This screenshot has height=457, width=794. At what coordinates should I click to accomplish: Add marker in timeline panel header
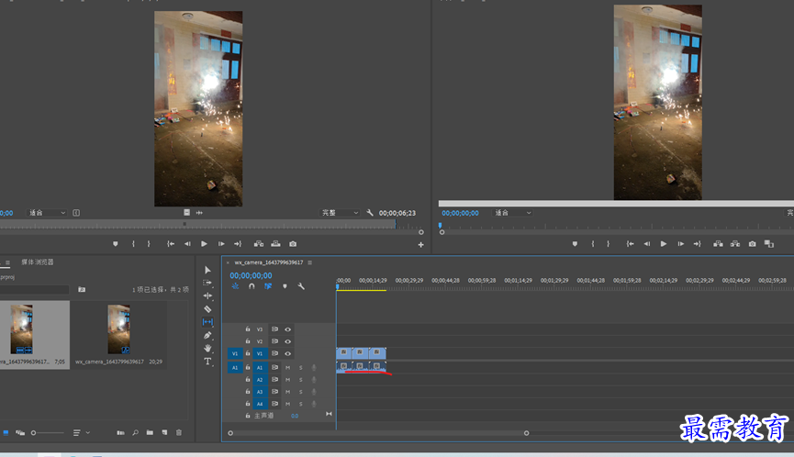tap(285, 286)
